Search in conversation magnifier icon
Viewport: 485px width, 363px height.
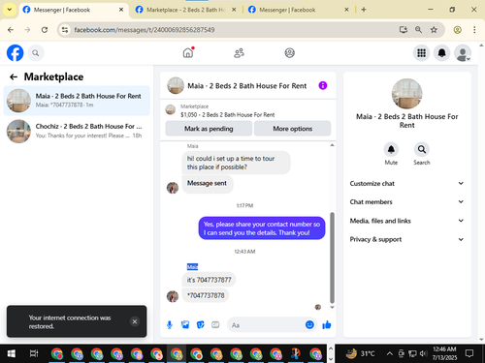click(422, 149)
